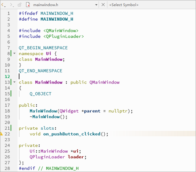The width and height of the screenshot is (196, 172).
Task: Go forward using the right arrow icon
Action: tap(12, 5)
